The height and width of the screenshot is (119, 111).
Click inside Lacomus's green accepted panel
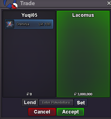point(83,55)
